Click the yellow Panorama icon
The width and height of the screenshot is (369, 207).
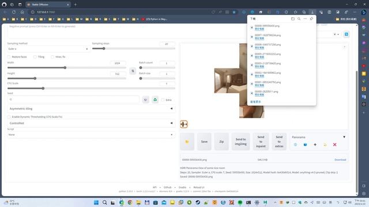(325, 144)
